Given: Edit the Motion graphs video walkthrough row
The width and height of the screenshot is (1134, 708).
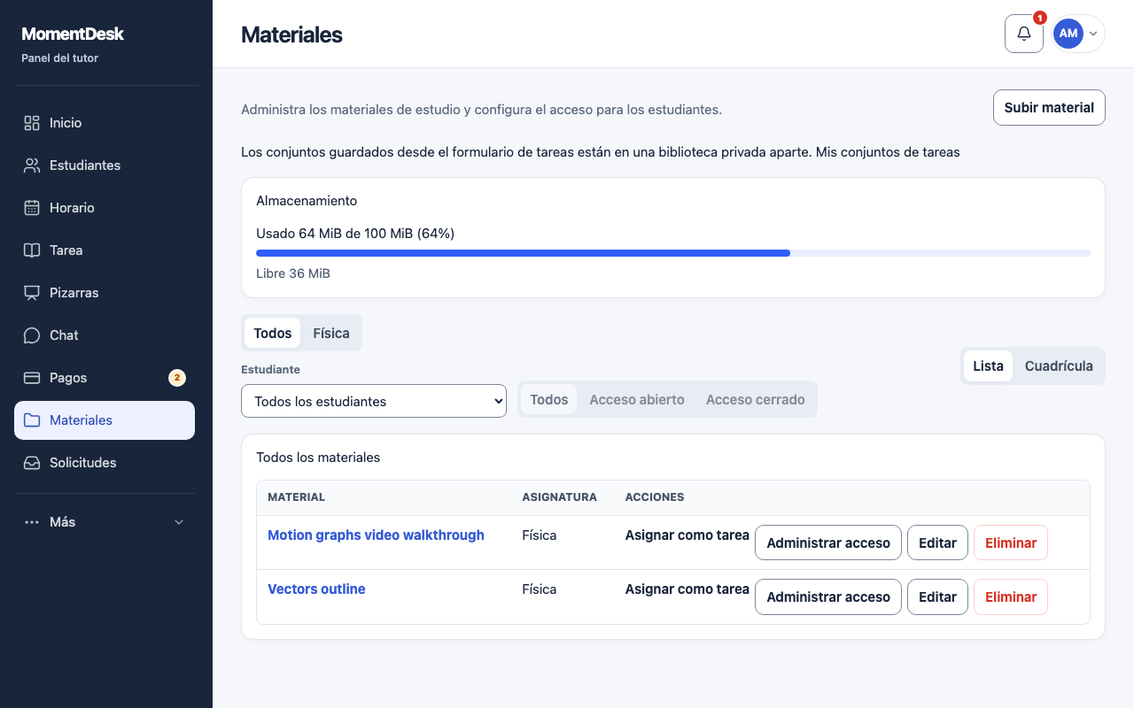Looking at the screenshot, I should [x=937, y=543].
